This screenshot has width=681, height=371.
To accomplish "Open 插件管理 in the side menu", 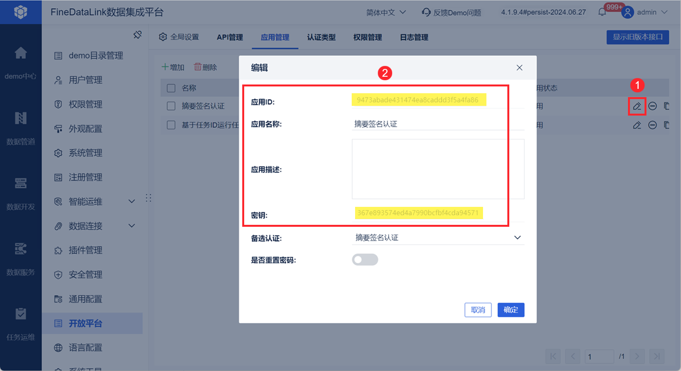I will point(92,250).
